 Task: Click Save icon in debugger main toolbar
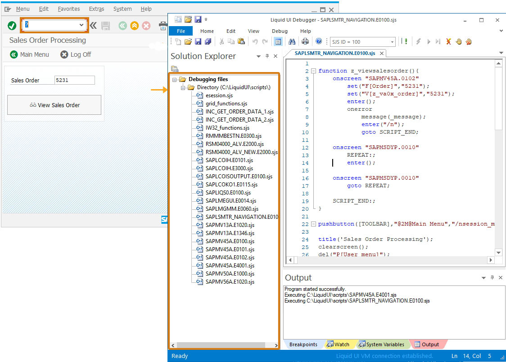pos(198,41)
